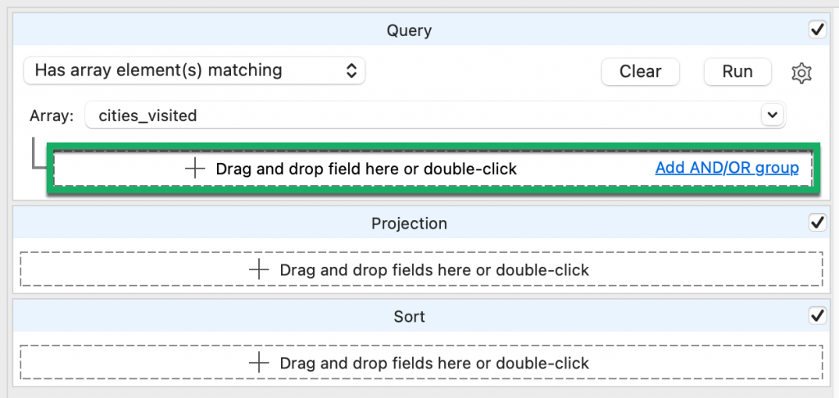Open the 'Has array element(s) matching' dropdown
Screen dimensions: 839x398
195,70
